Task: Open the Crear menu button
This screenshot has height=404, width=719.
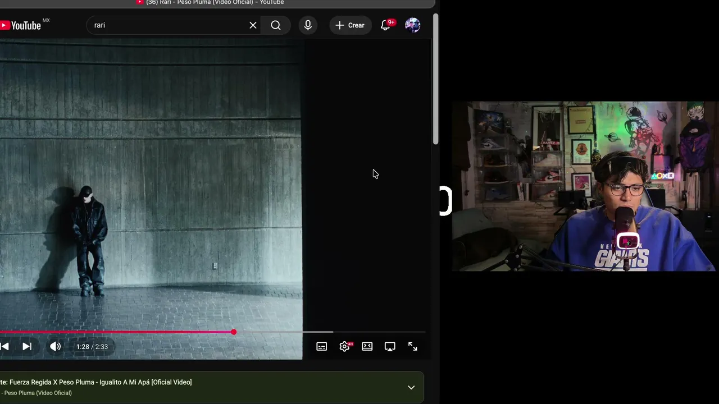Action: (350, 25)
